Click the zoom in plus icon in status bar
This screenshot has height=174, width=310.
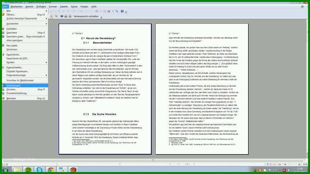[x=299, y=164]
